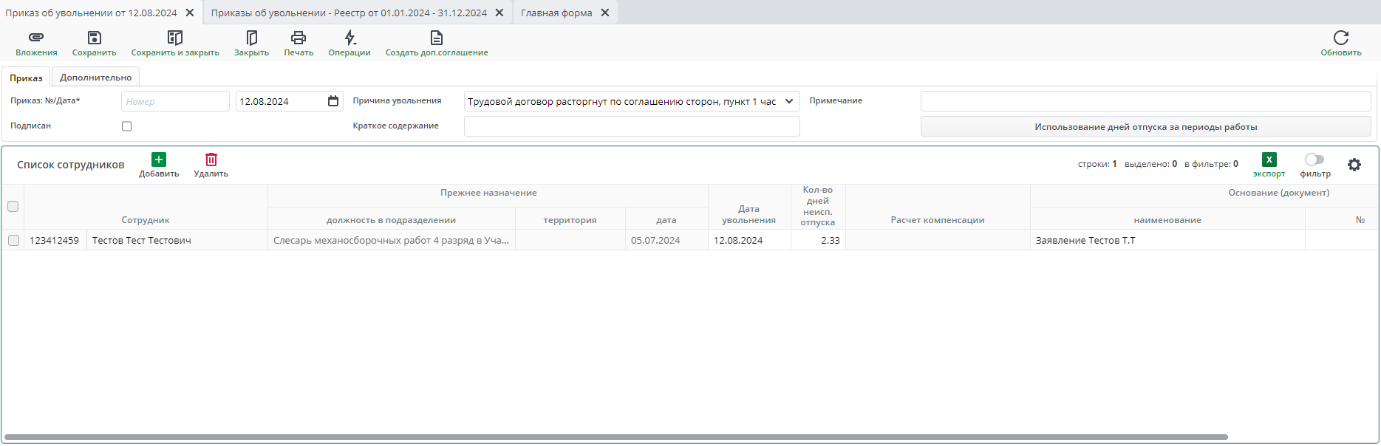Image resolution: width=1381 pixels, height=446 pixels.
Task: Select the Дополнительно inner tab
Action: click(96, 78)
